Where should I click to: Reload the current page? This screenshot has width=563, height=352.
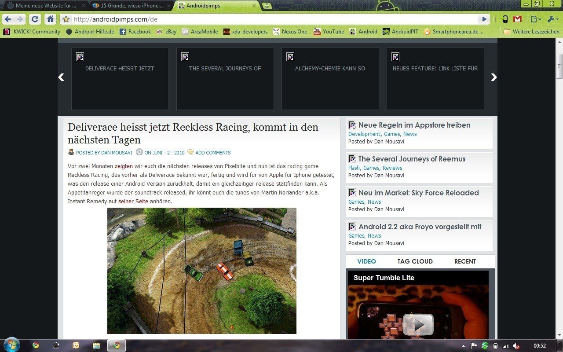coord(35,19)
